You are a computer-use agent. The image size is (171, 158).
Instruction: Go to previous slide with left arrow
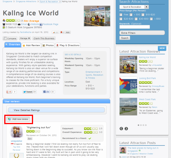(121, 128)
